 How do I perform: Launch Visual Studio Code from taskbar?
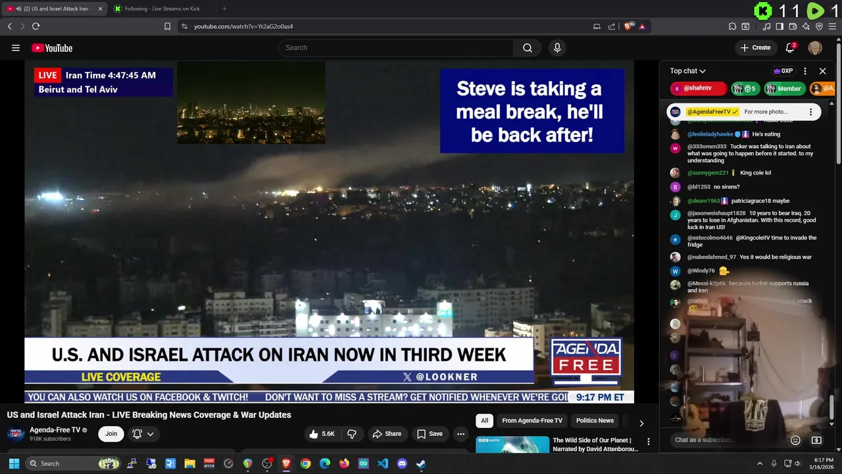tap(383, 463)
